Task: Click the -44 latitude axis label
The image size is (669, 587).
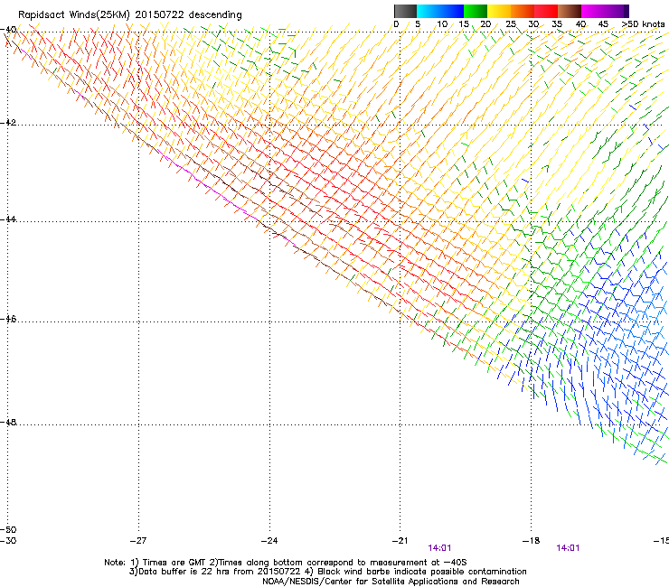Action: 8,219
